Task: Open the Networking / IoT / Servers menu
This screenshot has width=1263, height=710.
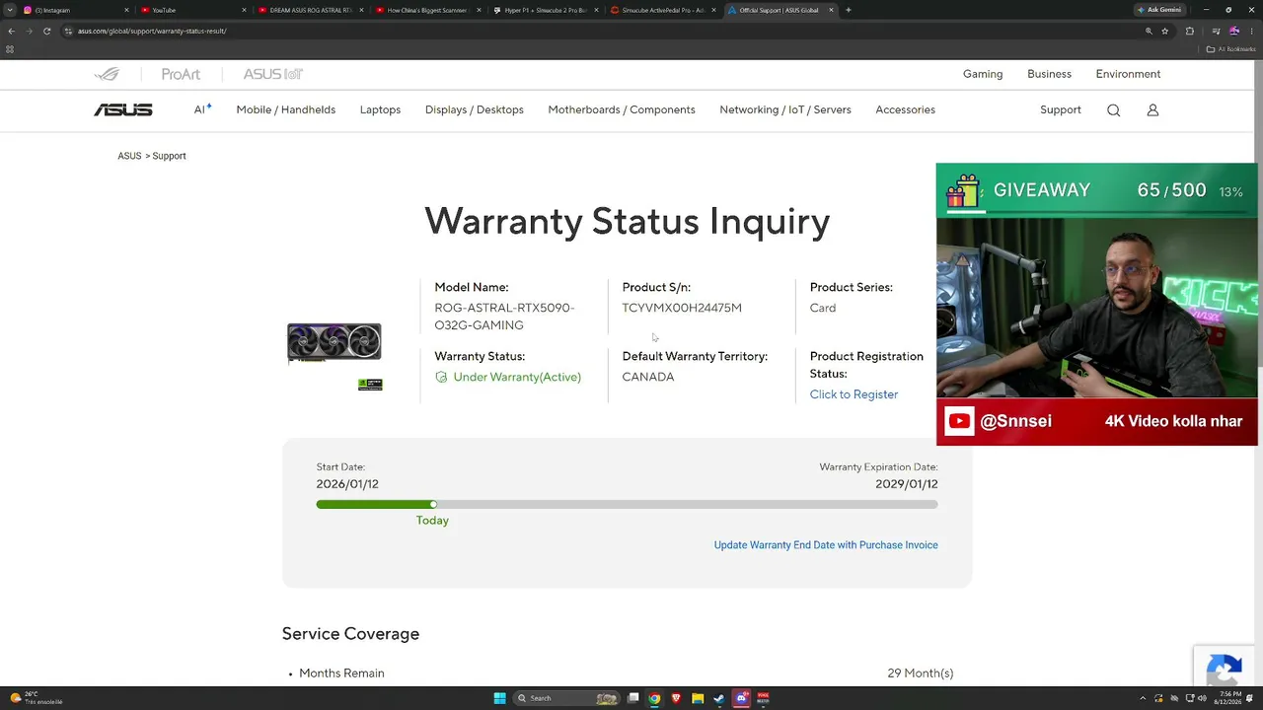Action: (785, 109)
